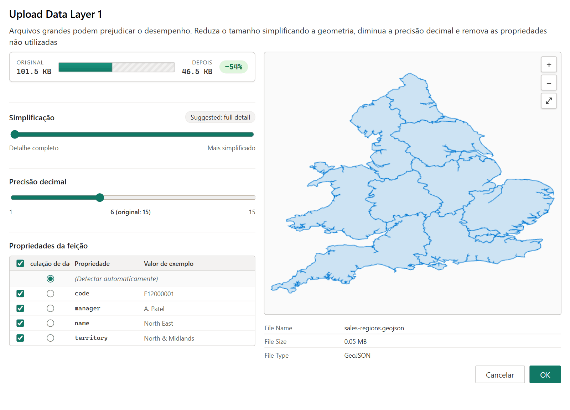Click the 101.5 KB original size value
570x410 pixels.
pos(34,72)
